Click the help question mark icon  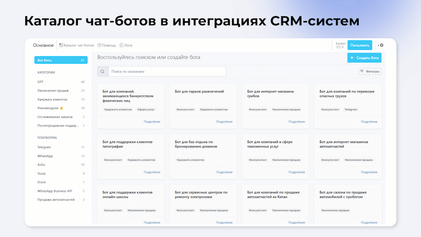point(99,45)
